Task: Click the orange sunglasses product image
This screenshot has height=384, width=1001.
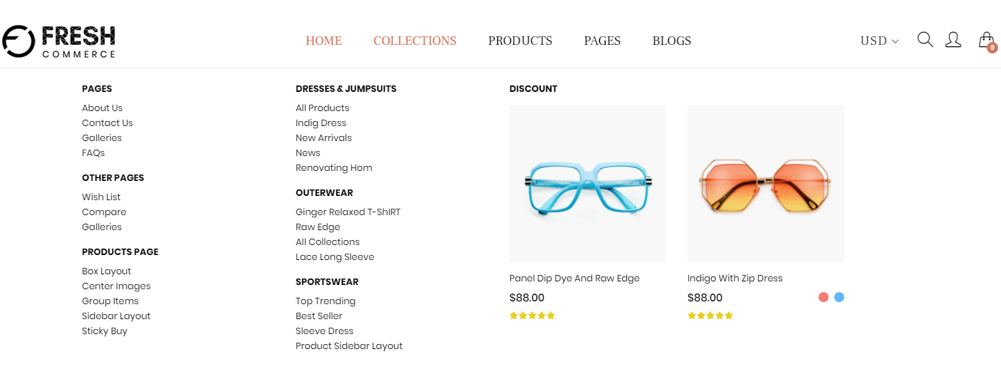Action: [766, 184]
